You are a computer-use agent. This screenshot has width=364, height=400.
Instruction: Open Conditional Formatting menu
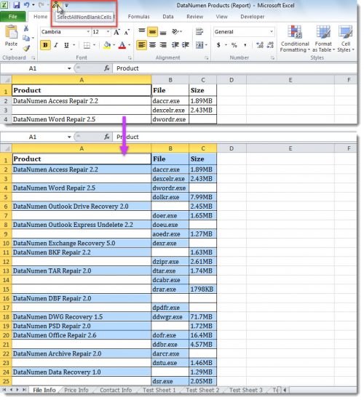tap(295, 39)
